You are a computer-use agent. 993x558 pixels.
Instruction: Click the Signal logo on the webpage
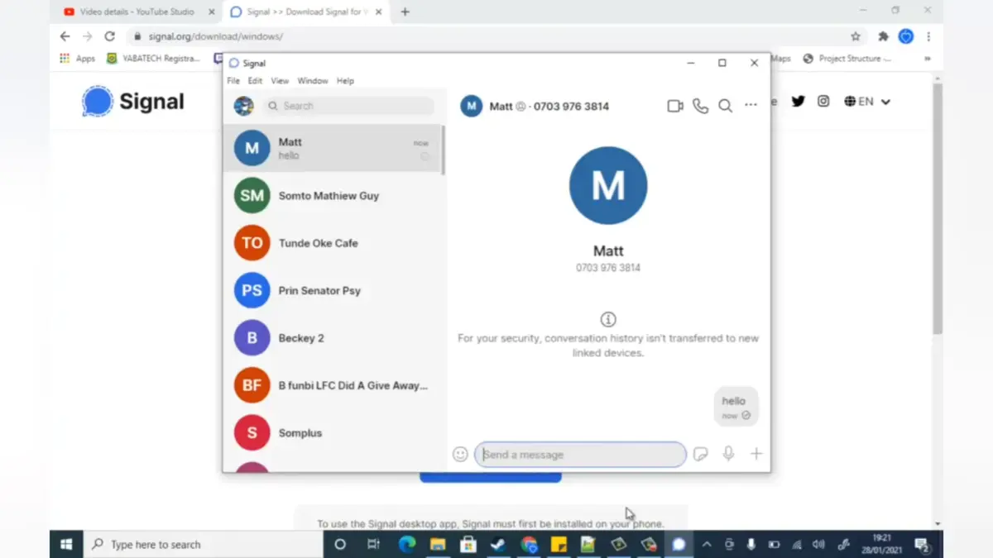(133, 102)
